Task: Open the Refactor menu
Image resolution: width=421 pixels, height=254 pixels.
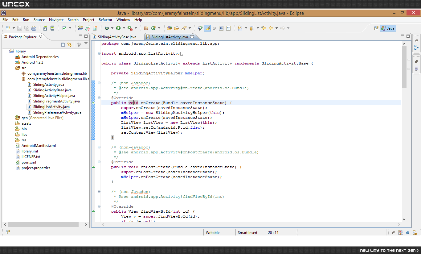Action: [x=105, y=19]
